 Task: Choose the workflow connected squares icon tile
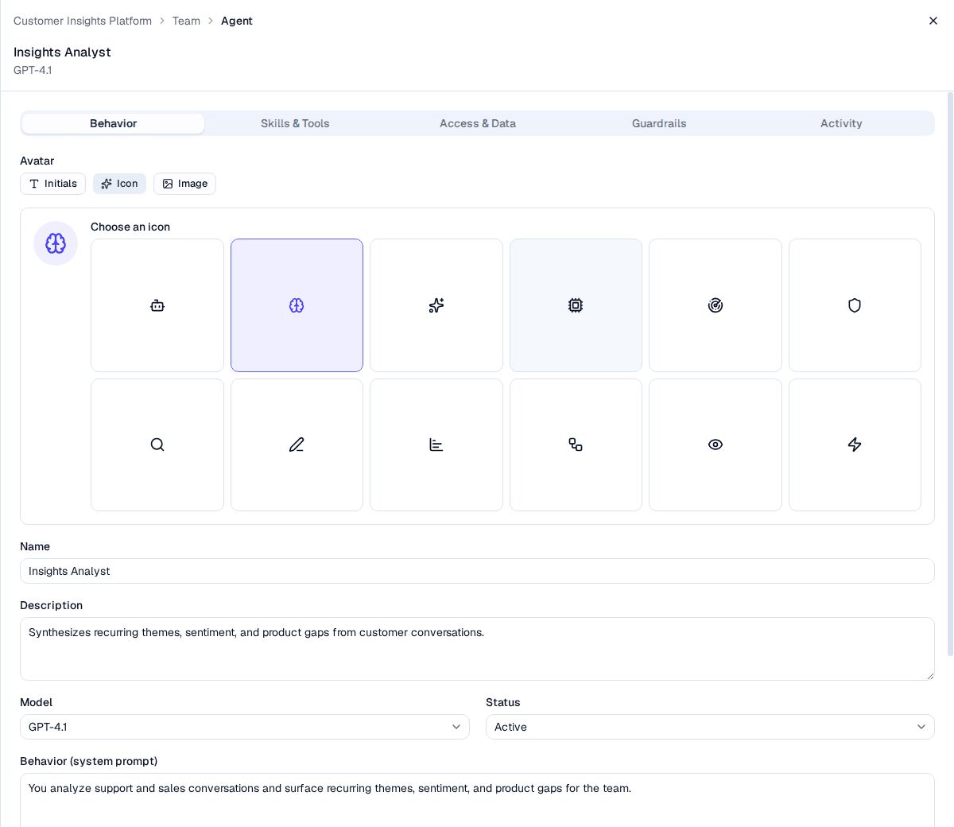tap(576, 445)
